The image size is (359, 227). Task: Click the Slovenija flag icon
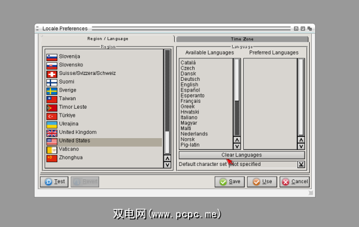point(52,57)
